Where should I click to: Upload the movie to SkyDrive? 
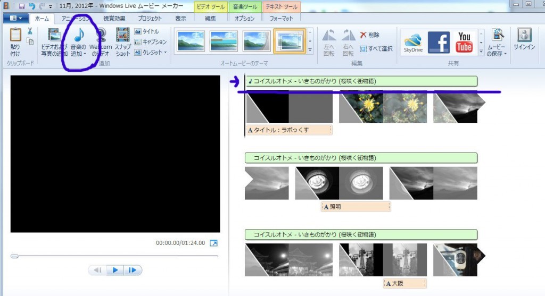[x=413, y=43]
